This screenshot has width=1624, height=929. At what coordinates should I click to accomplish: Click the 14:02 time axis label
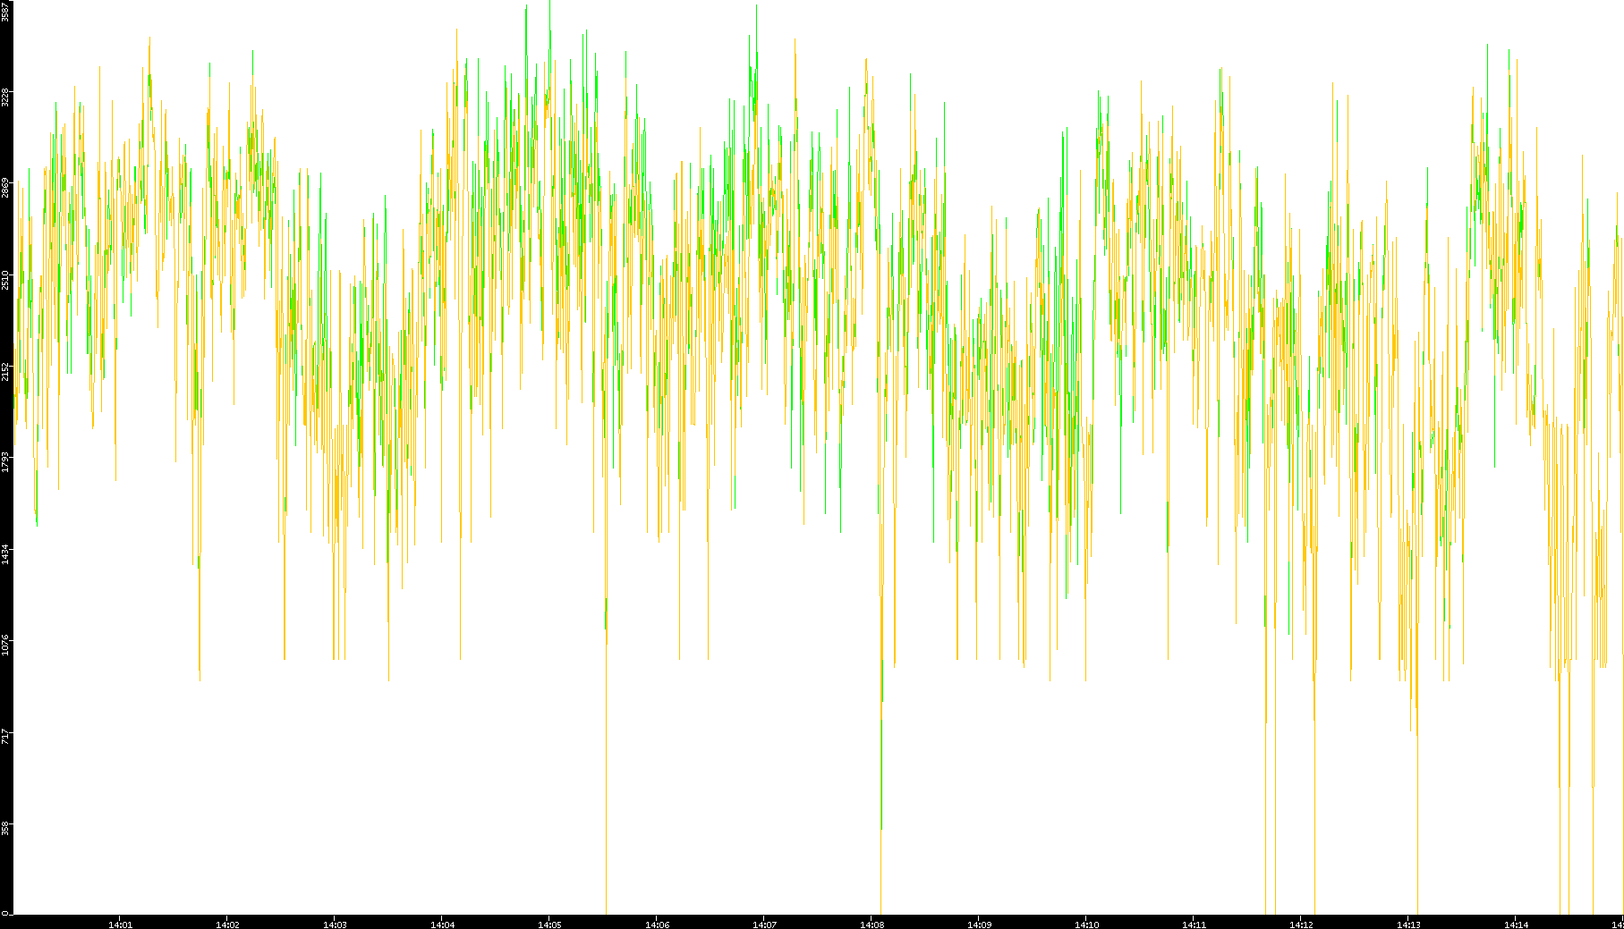[227, 925]
